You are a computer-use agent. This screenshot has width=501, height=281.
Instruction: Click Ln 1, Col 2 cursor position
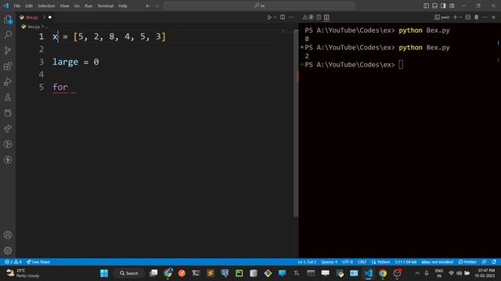click(x=307, y=262)
